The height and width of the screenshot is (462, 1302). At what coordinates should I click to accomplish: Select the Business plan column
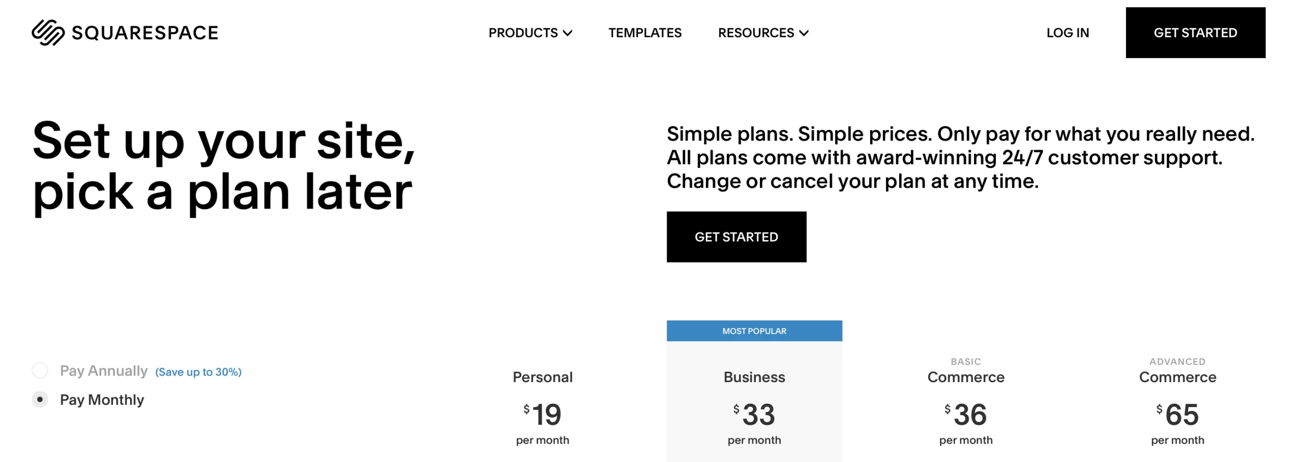(x=754, y=377)
